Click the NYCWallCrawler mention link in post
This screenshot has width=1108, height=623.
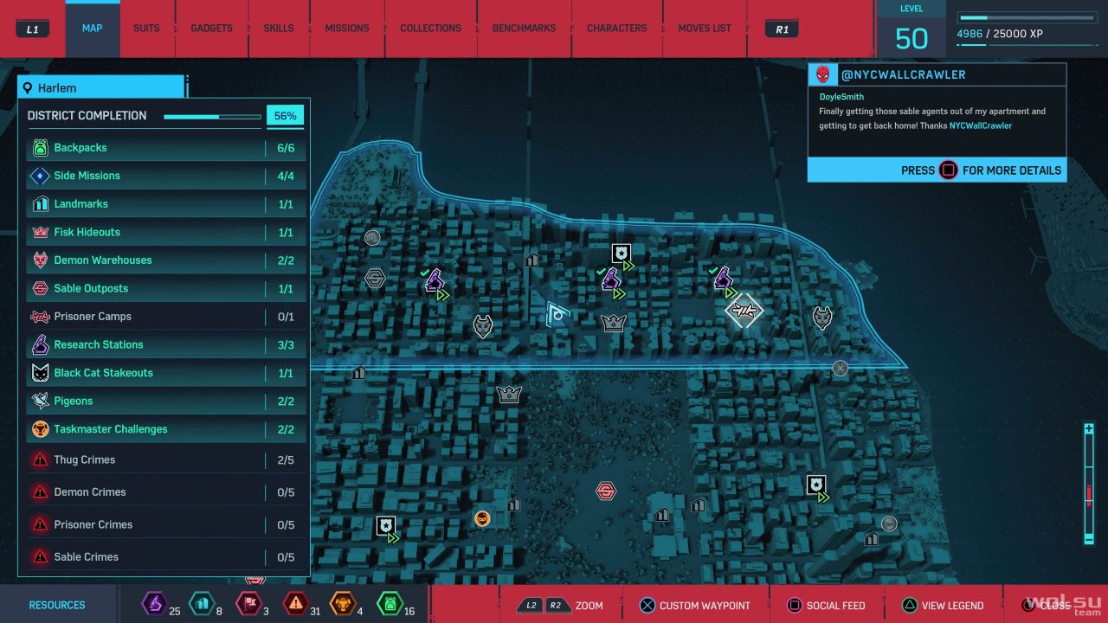click(x=981, y=125)
